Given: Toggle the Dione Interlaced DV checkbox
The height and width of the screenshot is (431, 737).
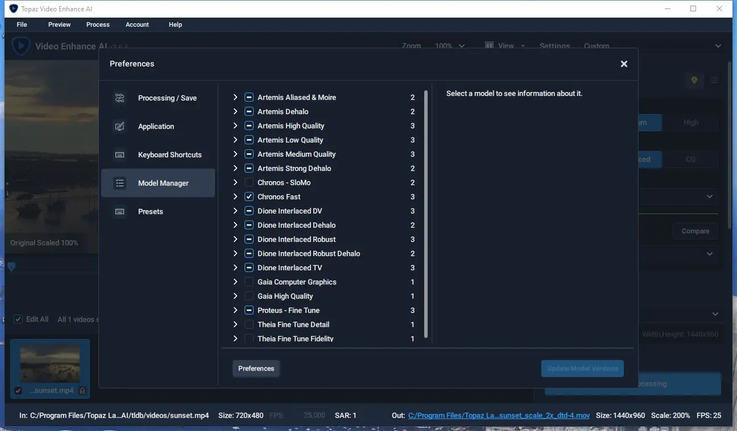Looking at the screenshot, I should click(249, 211).
